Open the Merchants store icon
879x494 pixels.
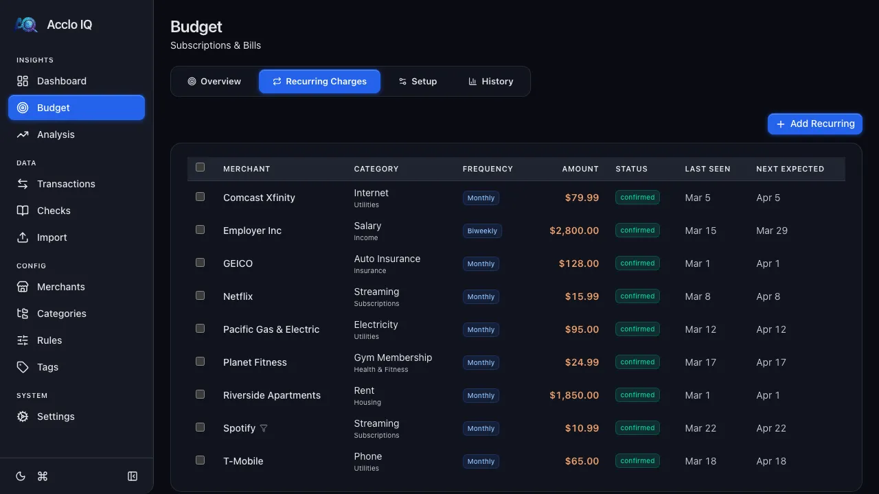pyautogui.click(x=23, y=287)
